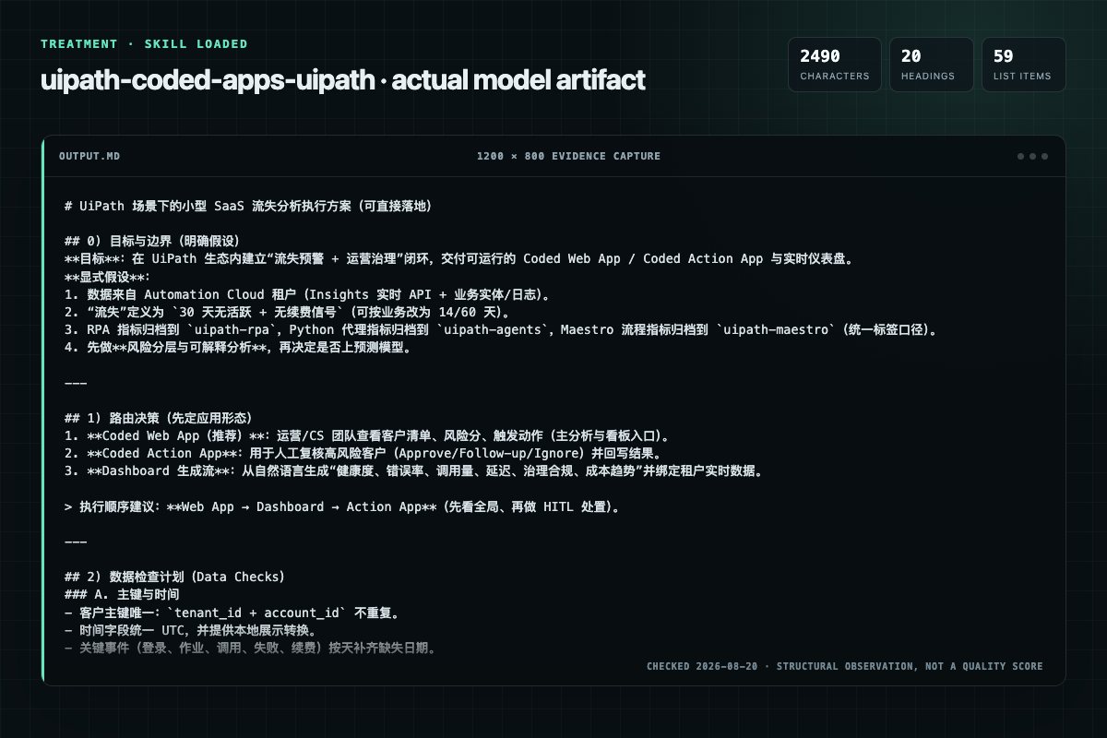Click the 2490 characters stat card
The image size is (1107, 738).
(834, 65)
